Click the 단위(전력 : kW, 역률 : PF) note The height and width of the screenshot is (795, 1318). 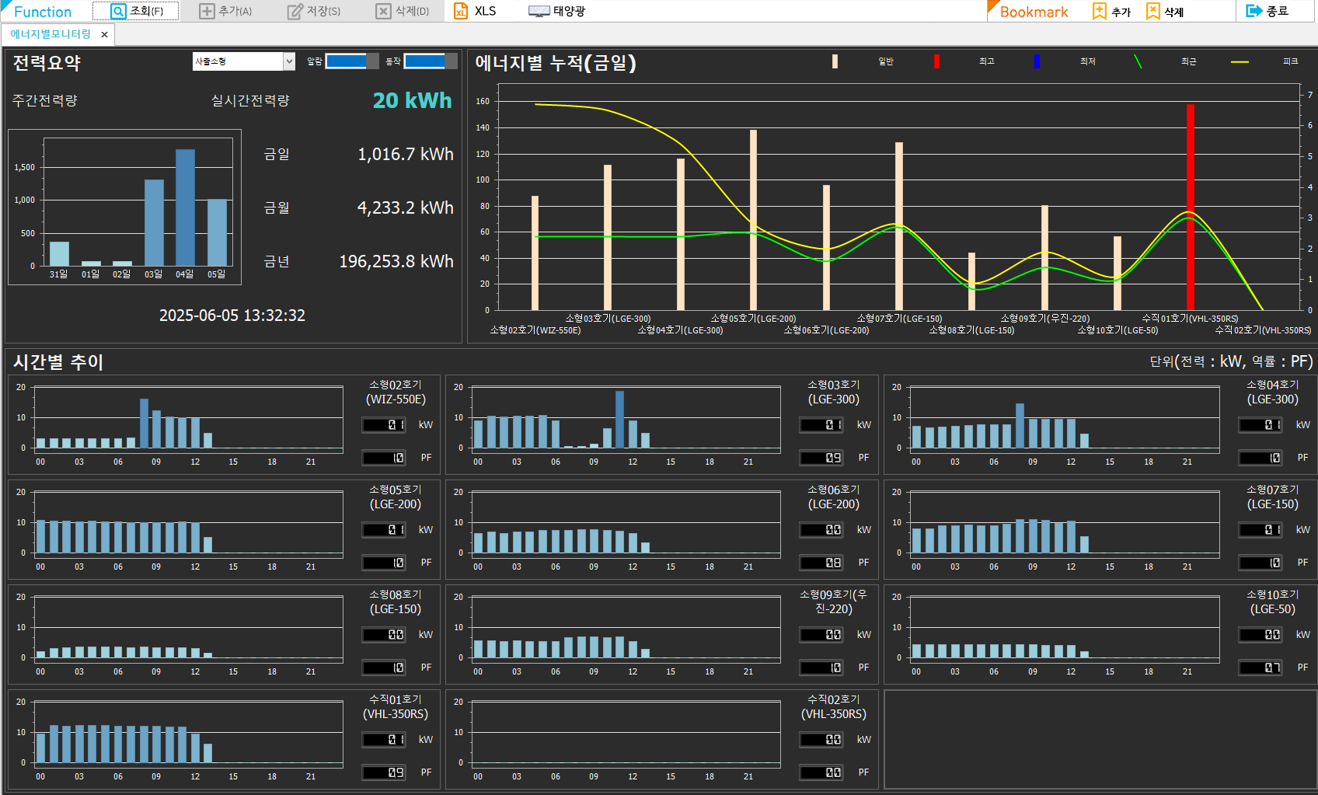[1231, 361]
